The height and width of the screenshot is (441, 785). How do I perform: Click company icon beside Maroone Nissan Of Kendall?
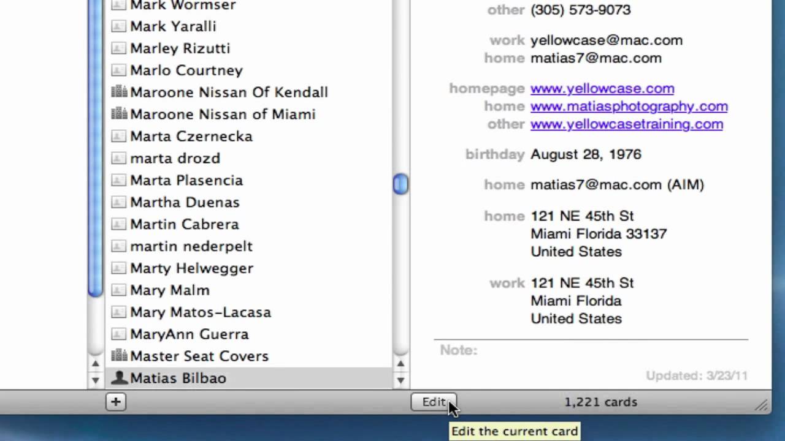point(119,92)
